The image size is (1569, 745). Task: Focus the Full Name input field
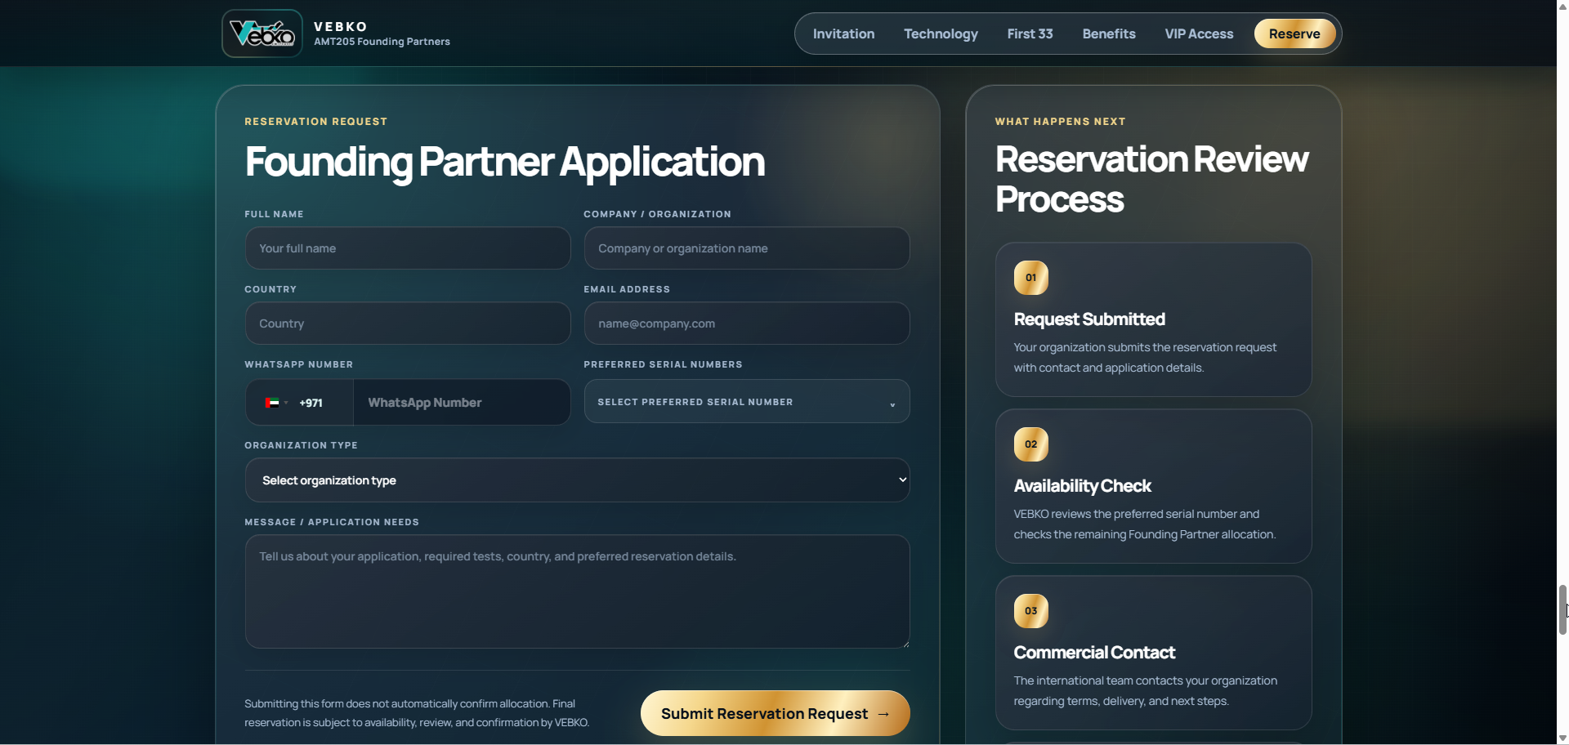408,248
